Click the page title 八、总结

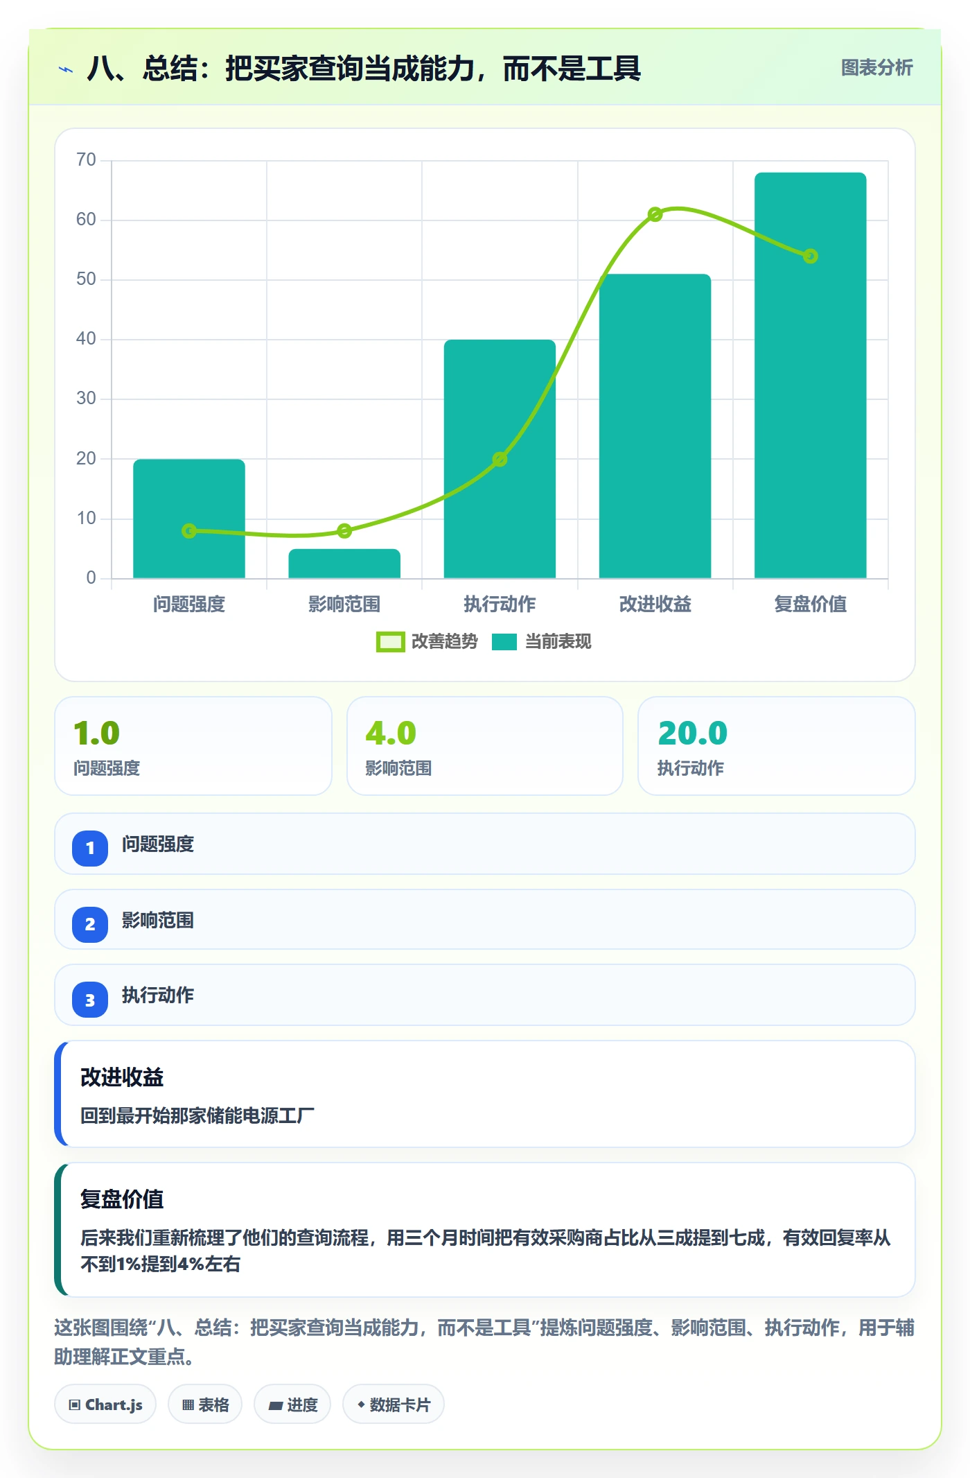(364, 69)
